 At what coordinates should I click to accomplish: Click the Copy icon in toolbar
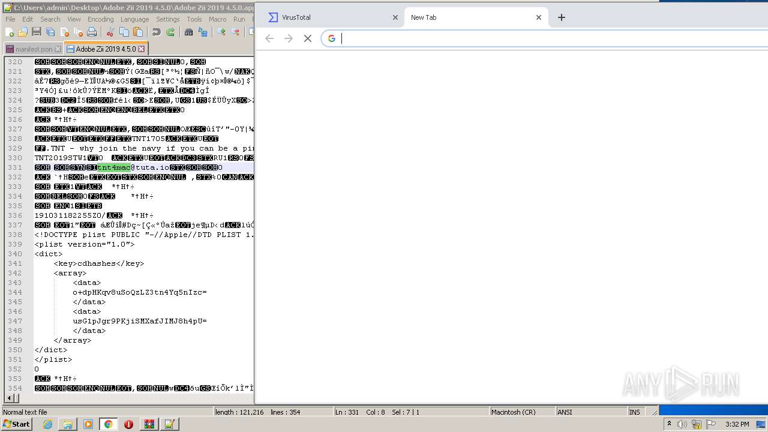click(x=124, y=32)
